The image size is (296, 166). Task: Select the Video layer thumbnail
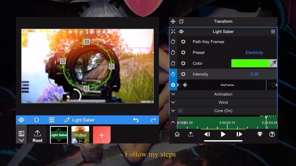[x=80, y=135]
